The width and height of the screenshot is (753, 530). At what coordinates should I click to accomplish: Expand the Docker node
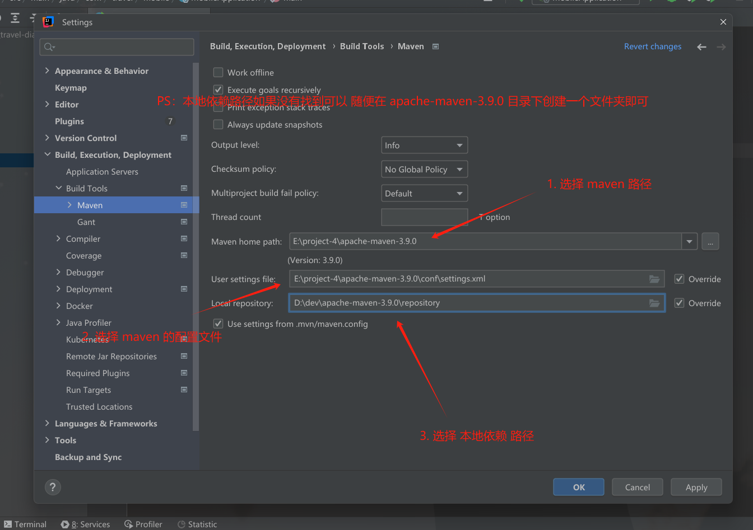click(58, 306)
